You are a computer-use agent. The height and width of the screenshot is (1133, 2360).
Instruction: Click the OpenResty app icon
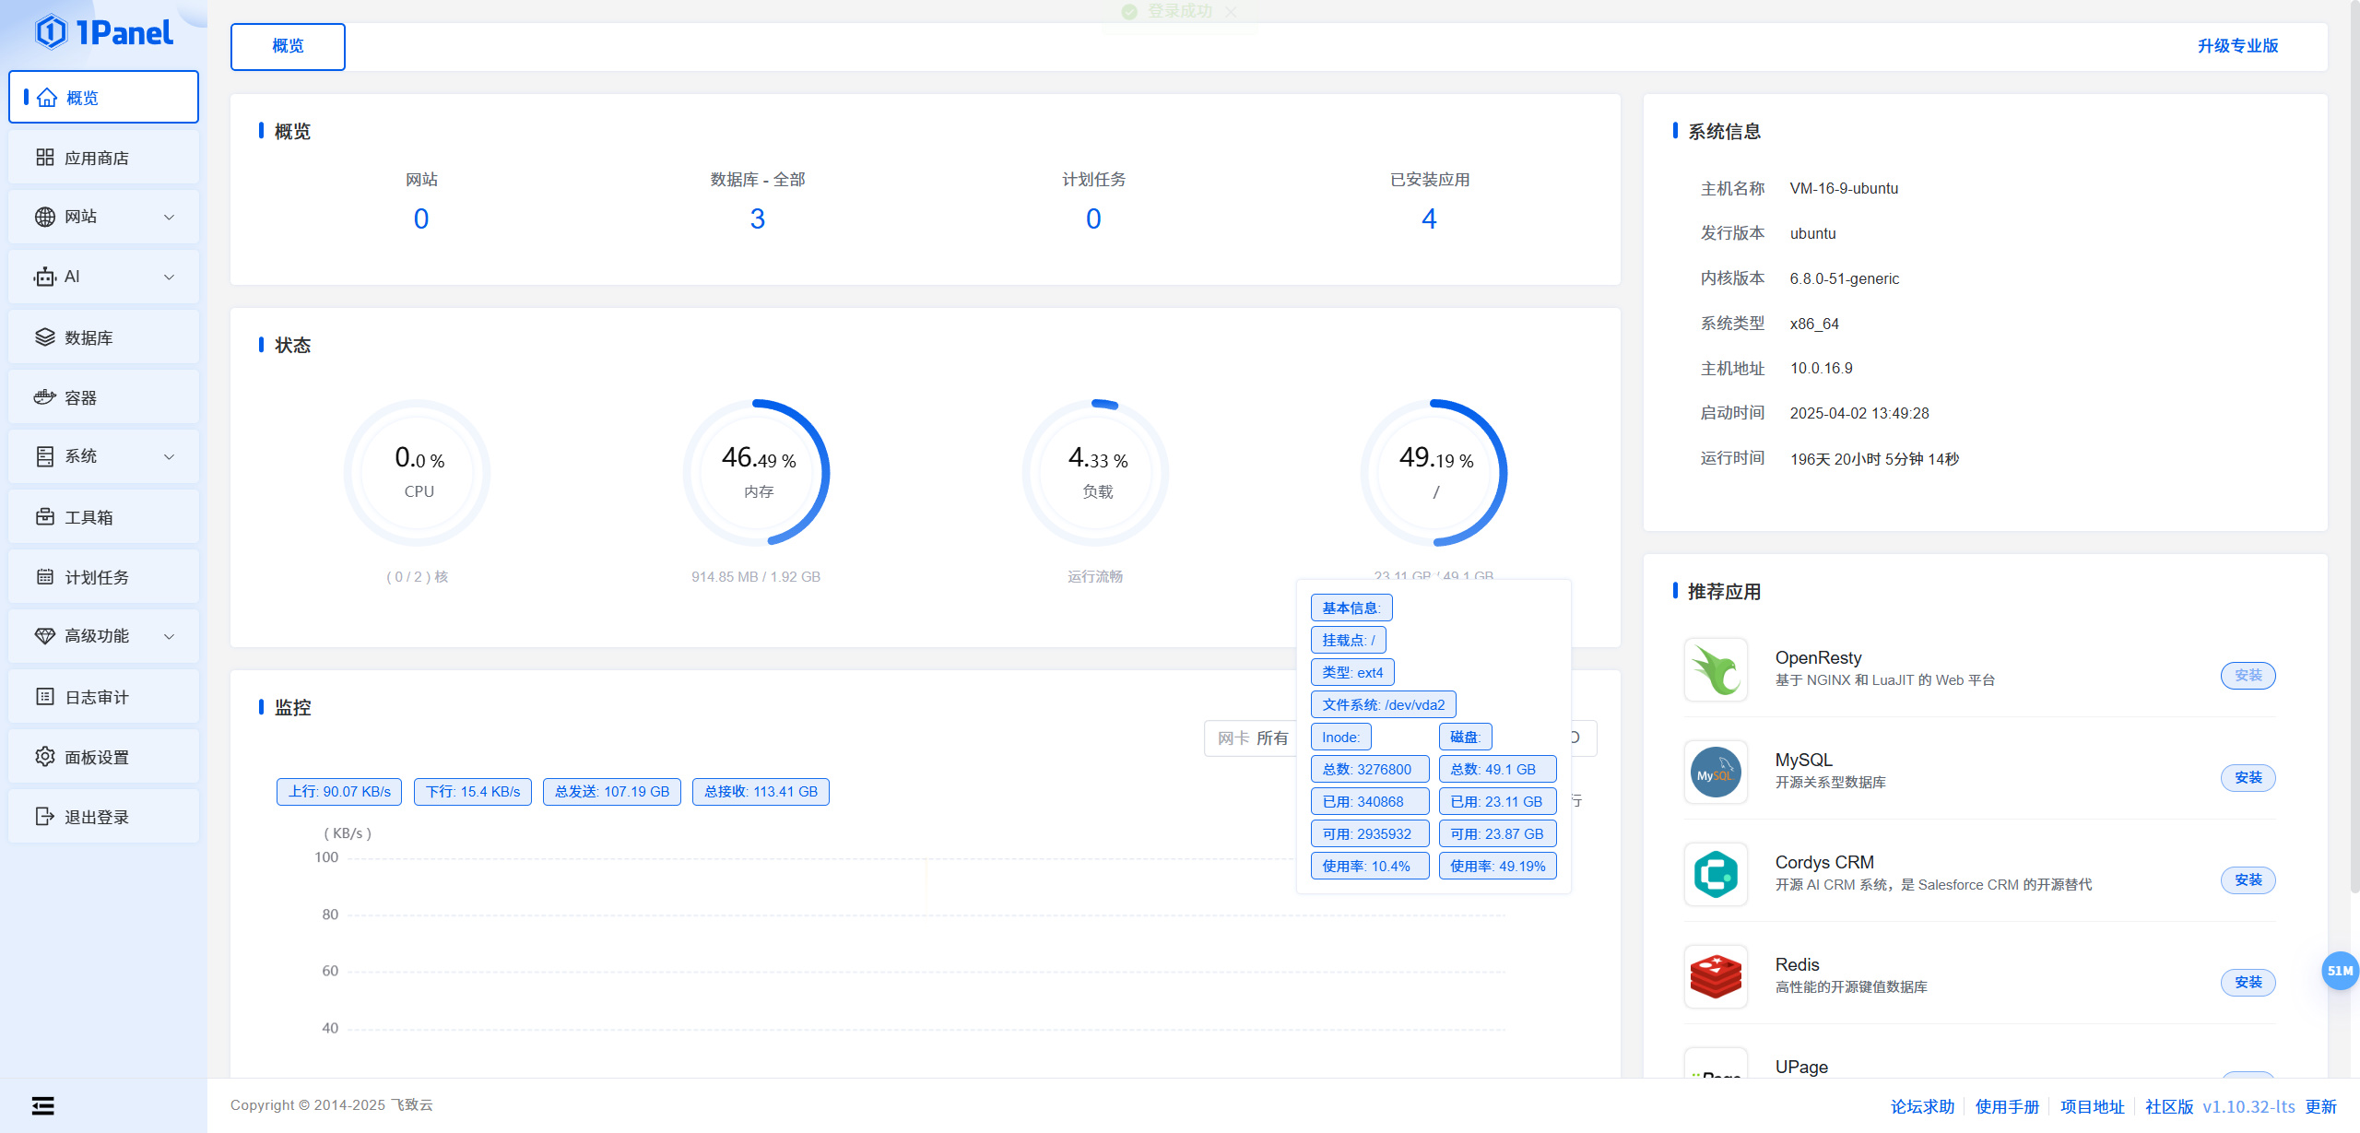pyautogui.click(x=1716, y=669)
